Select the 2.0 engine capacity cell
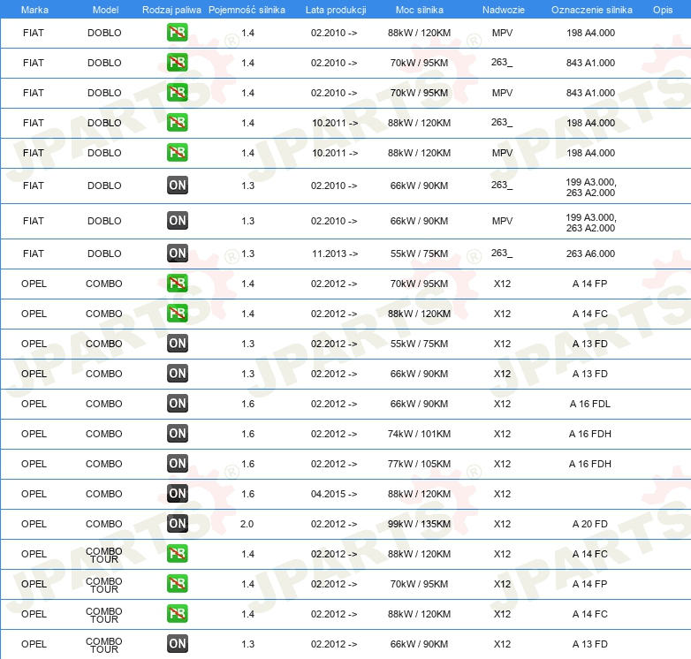The image size is (691, 659). pos(247,524)
